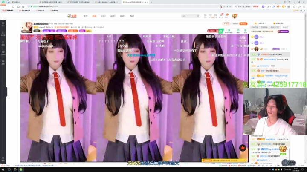Open the user avatar in the header
Viewport: 307px width, 172px height.
(235, 16)
